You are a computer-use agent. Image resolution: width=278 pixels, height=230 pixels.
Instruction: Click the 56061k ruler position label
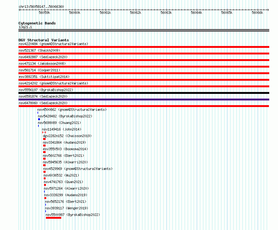click(x=105, y=13)
